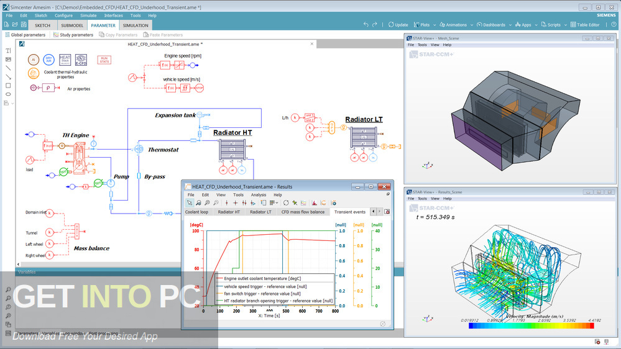621x349 pixels.
Task: Click the Save icon in the Amesim toolbar
Action: [24, 25]
